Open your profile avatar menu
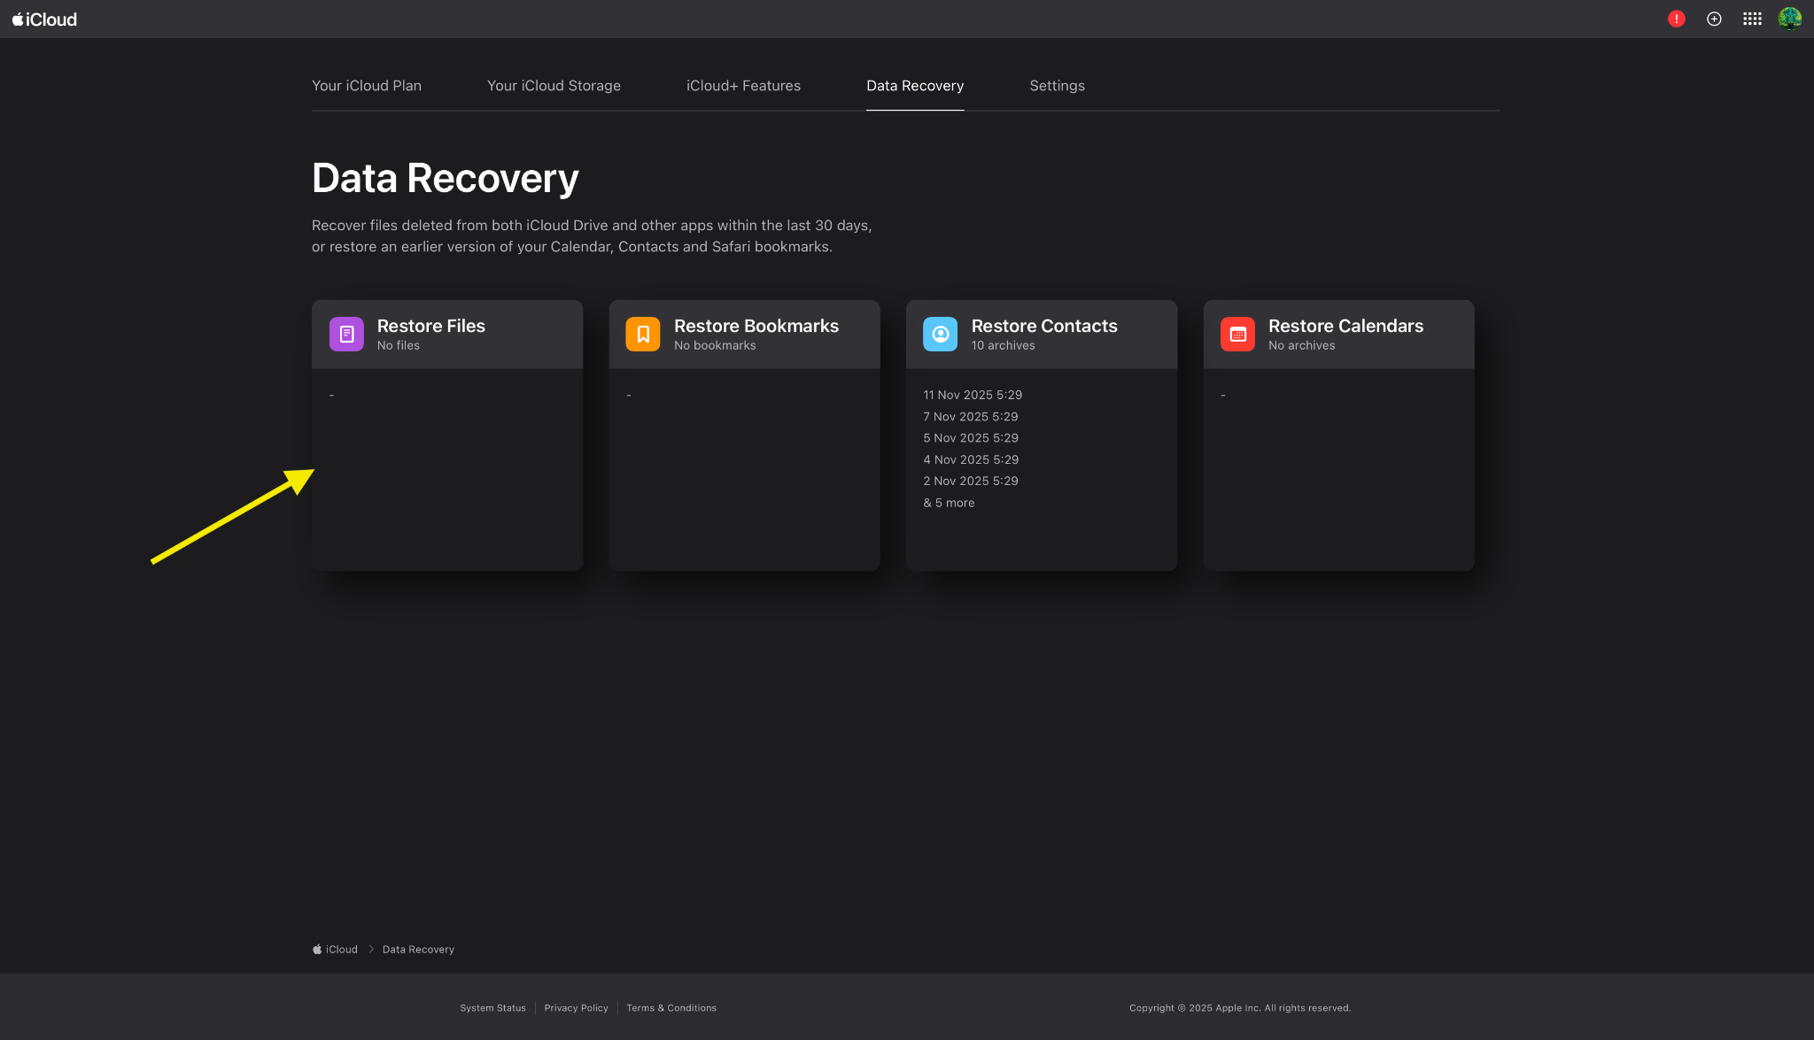 coord(1790,18)
